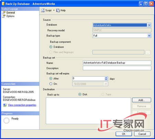
Task: Click the connection properties icon
Action: pyautogui.click(x=5, y=105)
